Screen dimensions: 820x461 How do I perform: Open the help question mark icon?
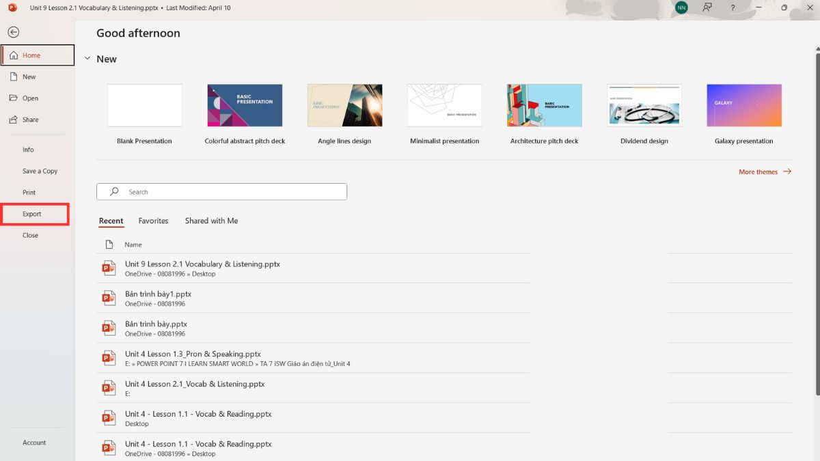pyautogui.click(x=733, y=8)
